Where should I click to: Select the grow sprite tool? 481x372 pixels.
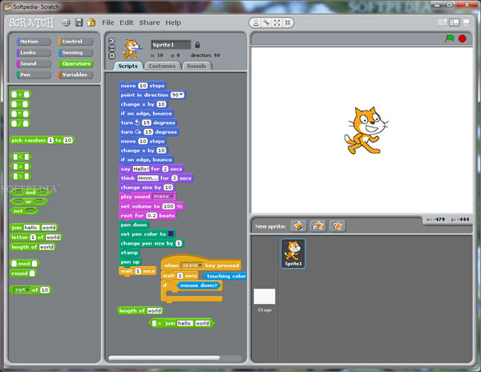(277, 22)
